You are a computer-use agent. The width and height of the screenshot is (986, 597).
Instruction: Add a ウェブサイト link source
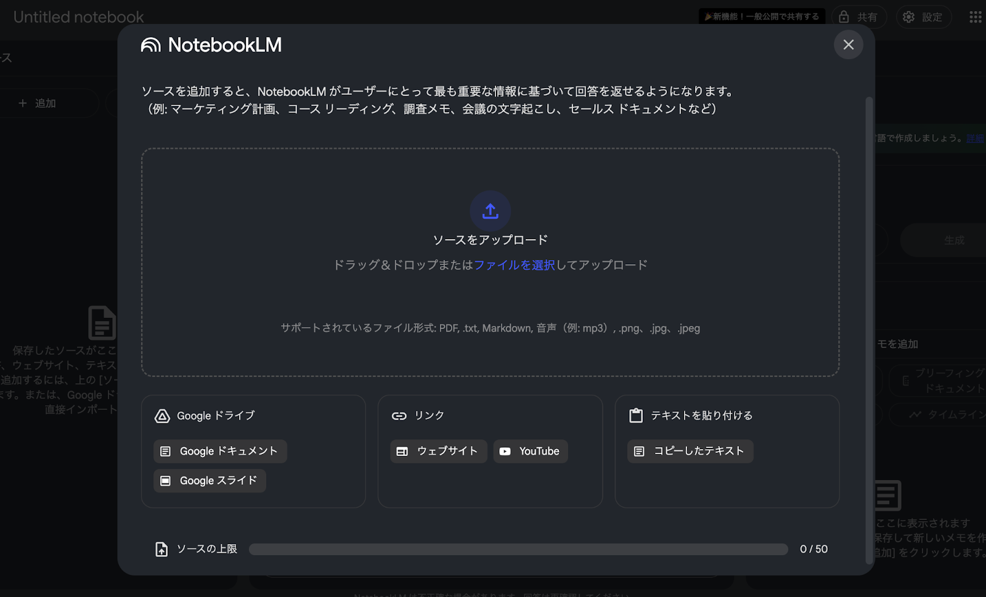438,451
